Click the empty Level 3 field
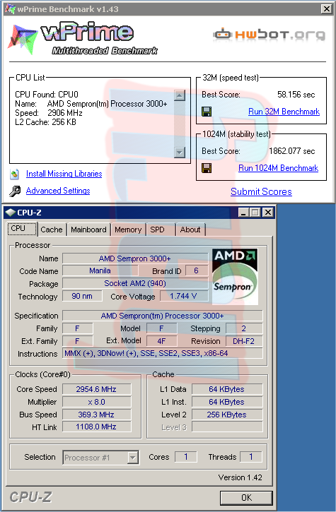 [227, 427]
